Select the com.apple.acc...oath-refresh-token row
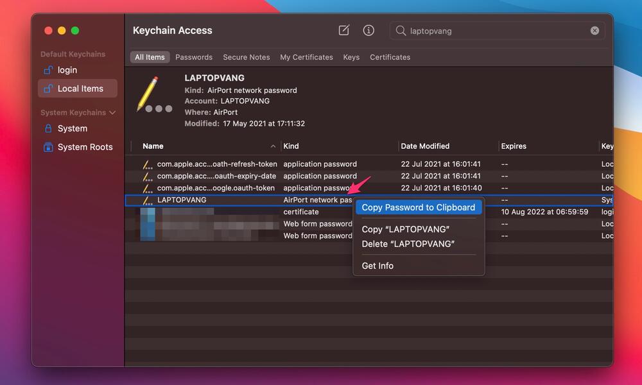The height and width of the screenshot is (385, 642). 369,164
